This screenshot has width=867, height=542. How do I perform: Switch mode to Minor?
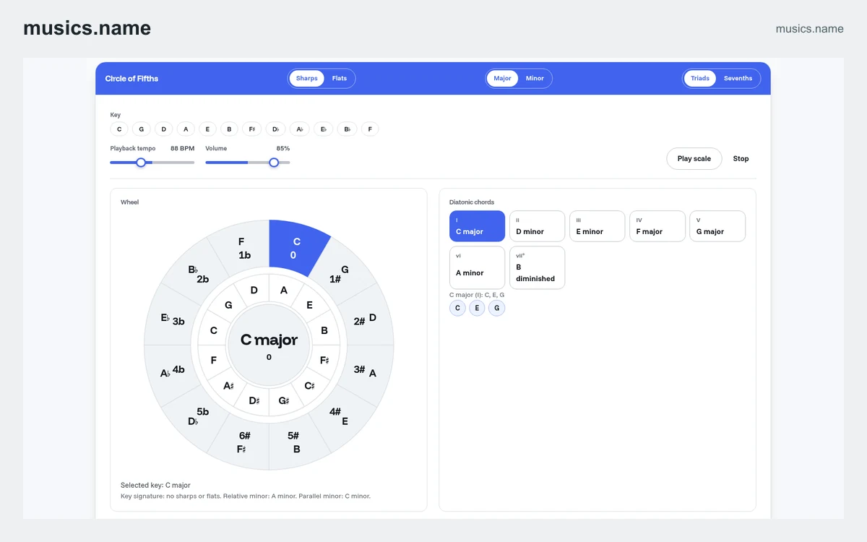tap(535, 78)
